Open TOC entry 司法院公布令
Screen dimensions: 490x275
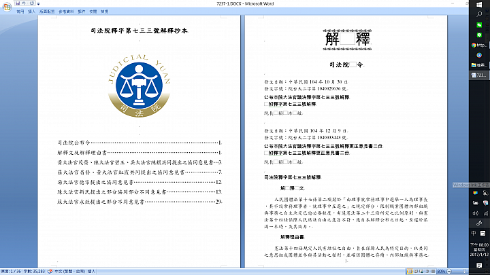140,143
